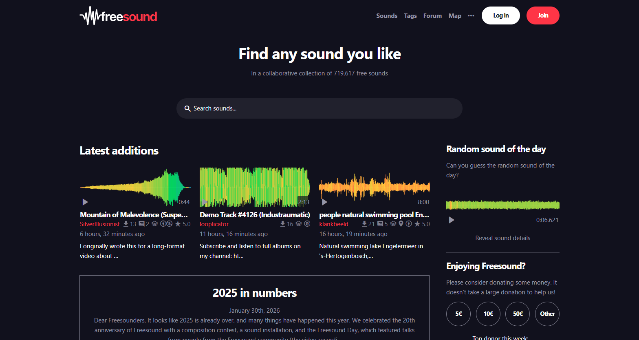Click geotag pin icon on swimming pool sound

coord(401,224)
